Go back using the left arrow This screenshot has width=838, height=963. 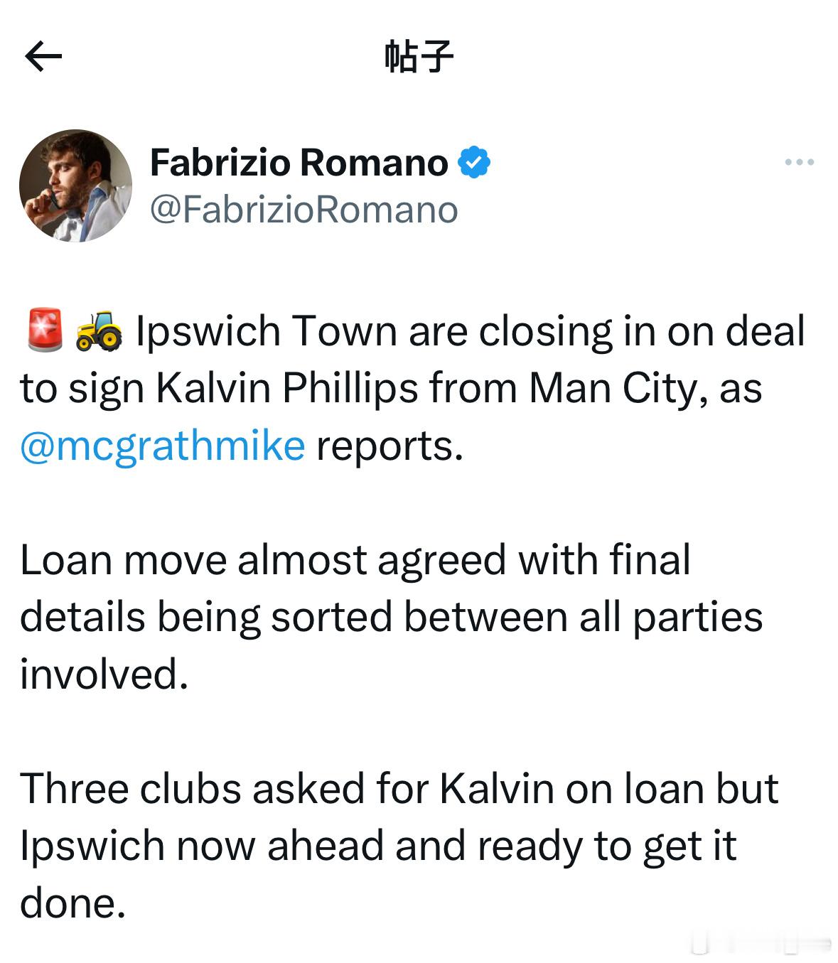tap(43, 57)
